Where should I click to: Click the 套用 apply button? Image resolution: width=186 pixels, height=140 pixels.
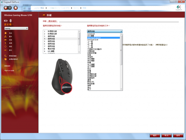click(x=178, y=135)
